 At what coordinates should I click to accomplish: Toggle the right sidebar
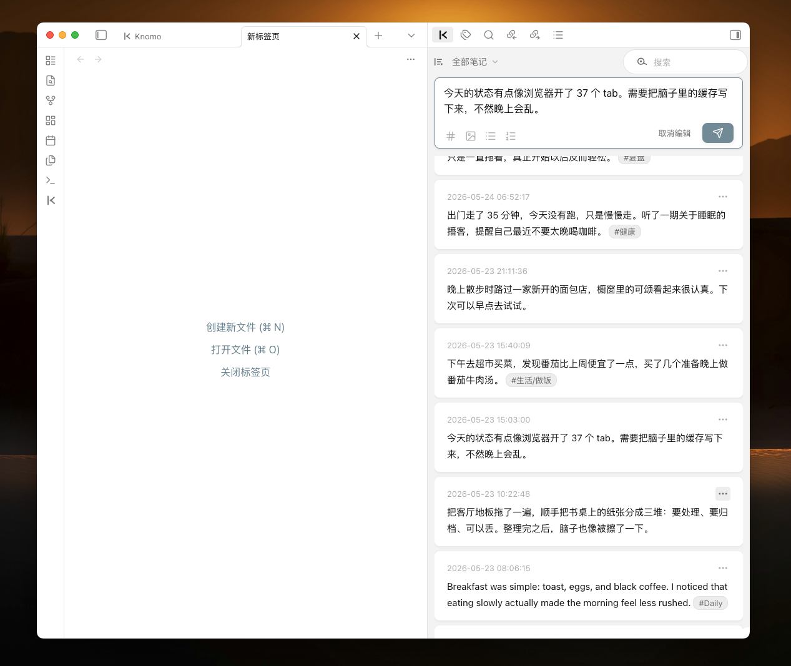[735, 35]
